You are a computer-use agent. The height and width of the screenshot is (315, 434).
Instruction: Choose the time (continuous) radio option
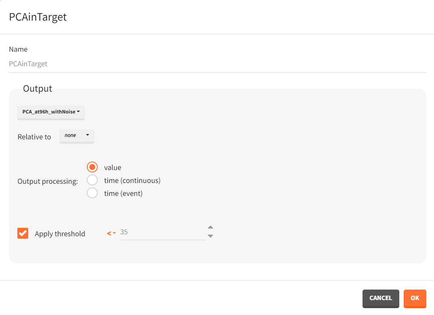point(92,180)
